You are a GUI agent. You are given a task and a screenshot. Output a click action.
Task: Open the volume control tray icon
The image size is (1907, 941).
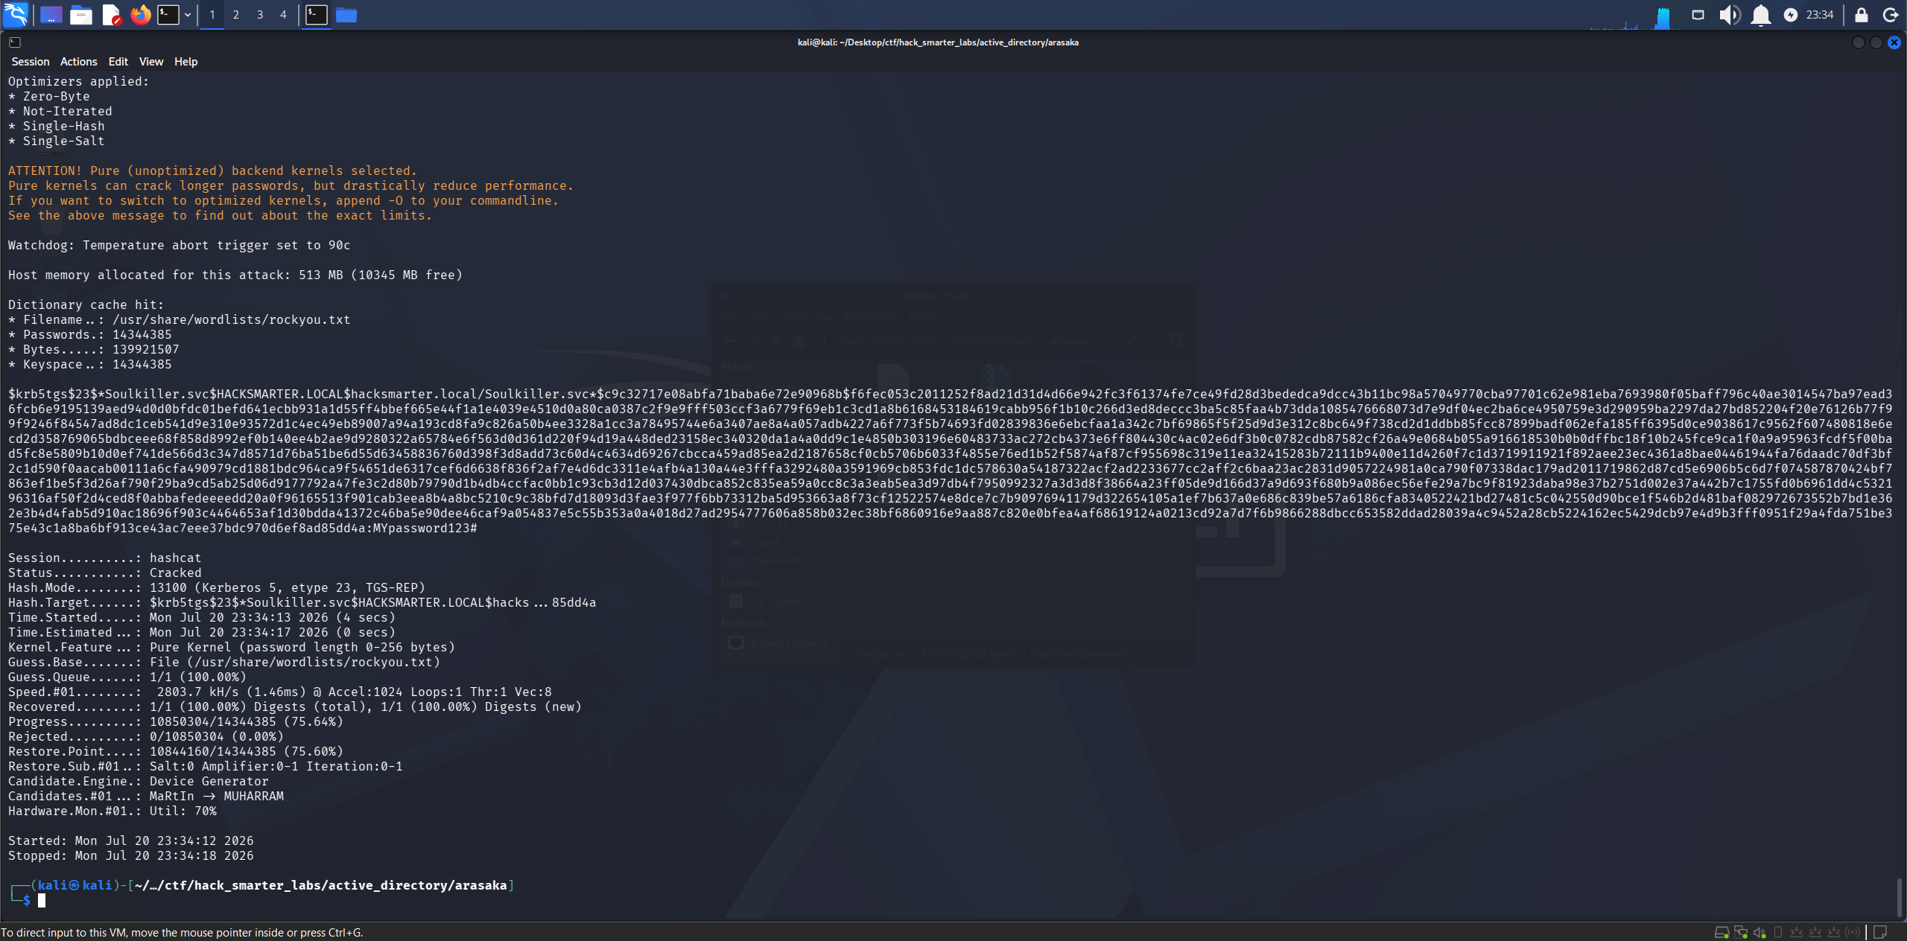pyautogui.click(x=1729, y=14)
